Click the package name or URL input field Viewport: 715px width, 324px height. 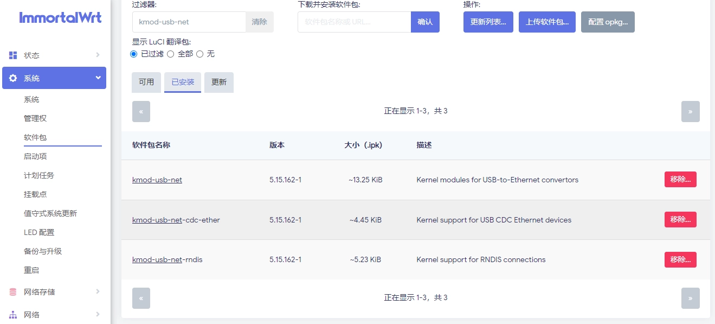354,22
